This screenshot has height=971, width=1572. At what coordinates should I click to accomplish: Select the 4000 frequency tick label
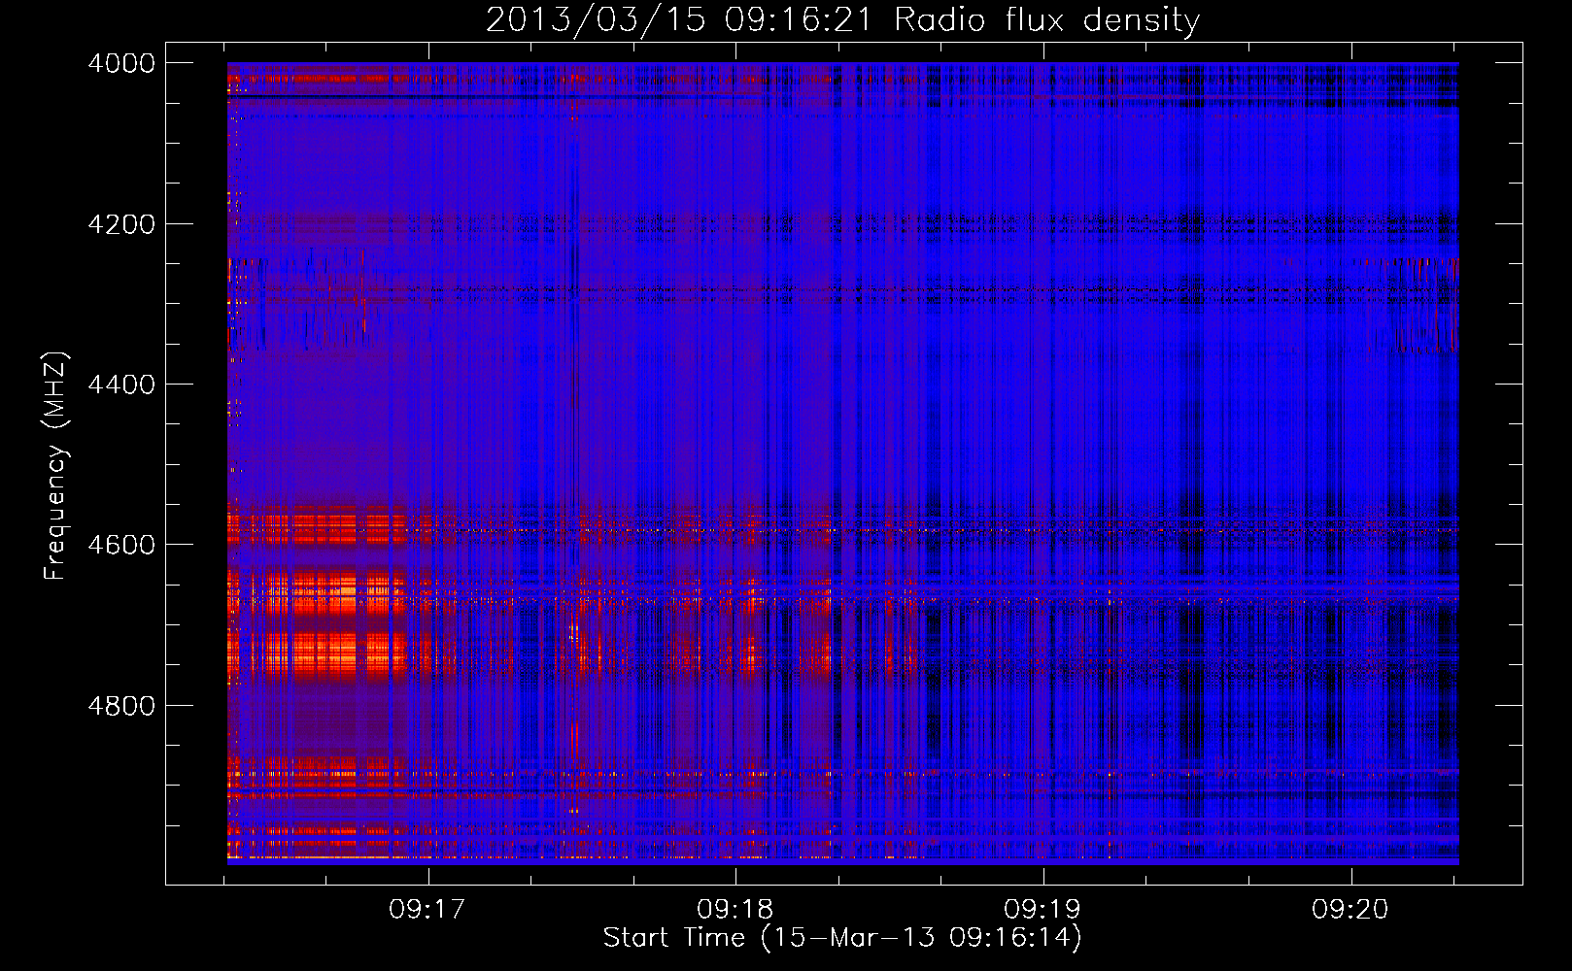pos(121,63)
